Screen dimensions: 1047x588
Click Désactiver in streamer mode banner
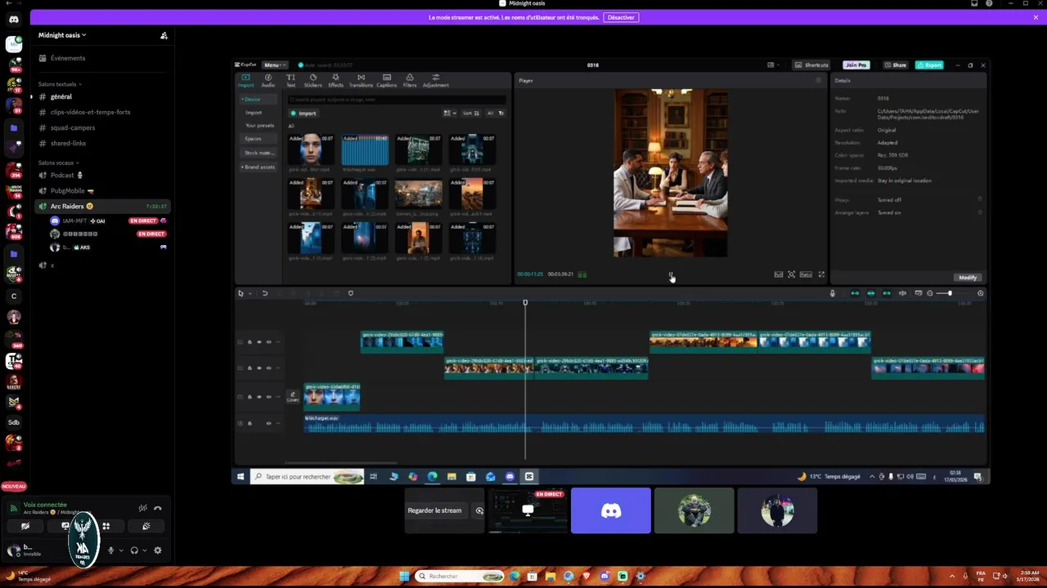(x=621, y=17)
